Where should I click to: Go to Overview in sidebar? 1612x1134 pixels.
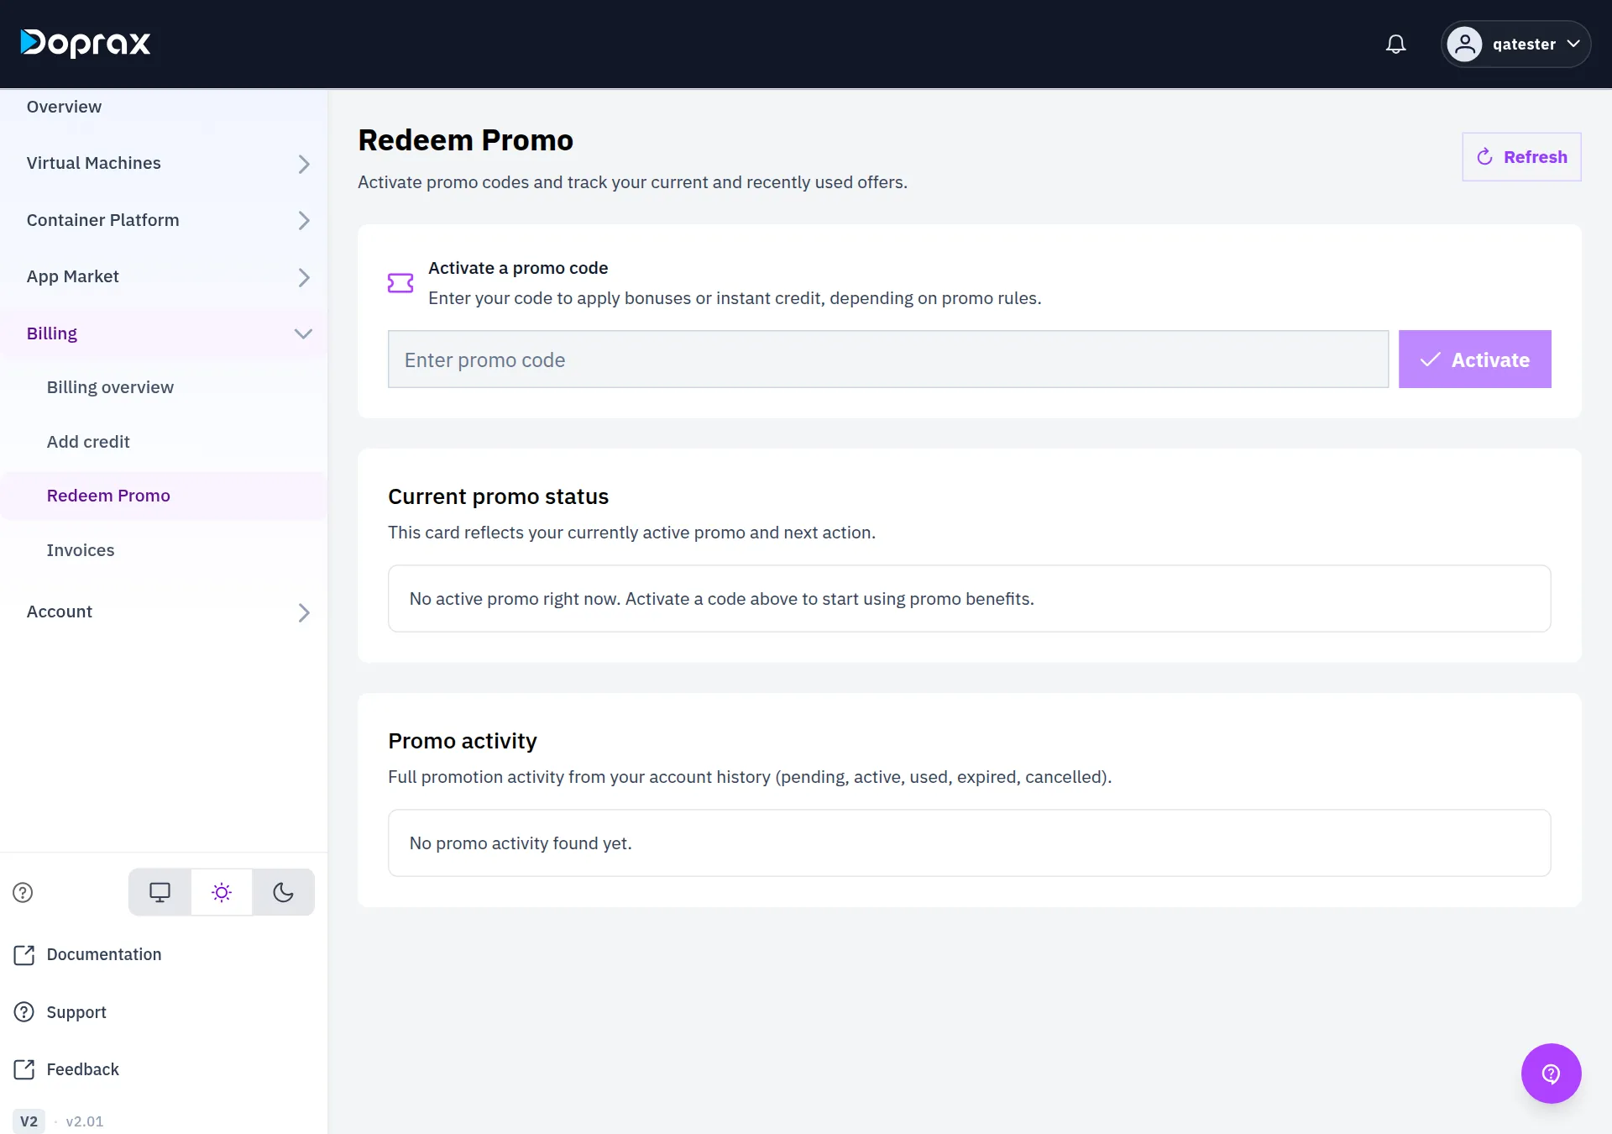[x=64, y=107]
